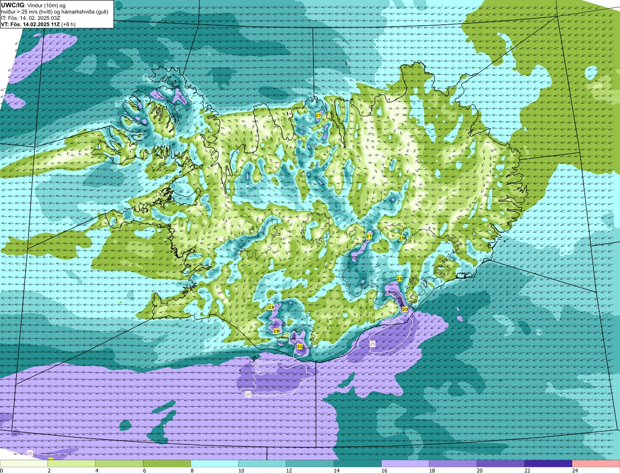Click the 2–4 m/s light green legend swatch
The height and width of the screenshot is (474, 620).
pyautogui.click(x=72, y=463)
